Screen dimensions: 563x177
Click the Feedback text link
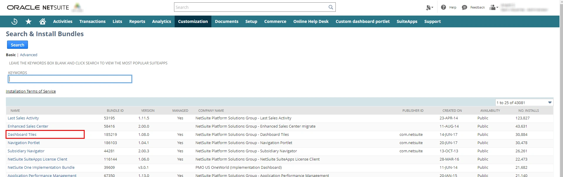coord(477,7)
